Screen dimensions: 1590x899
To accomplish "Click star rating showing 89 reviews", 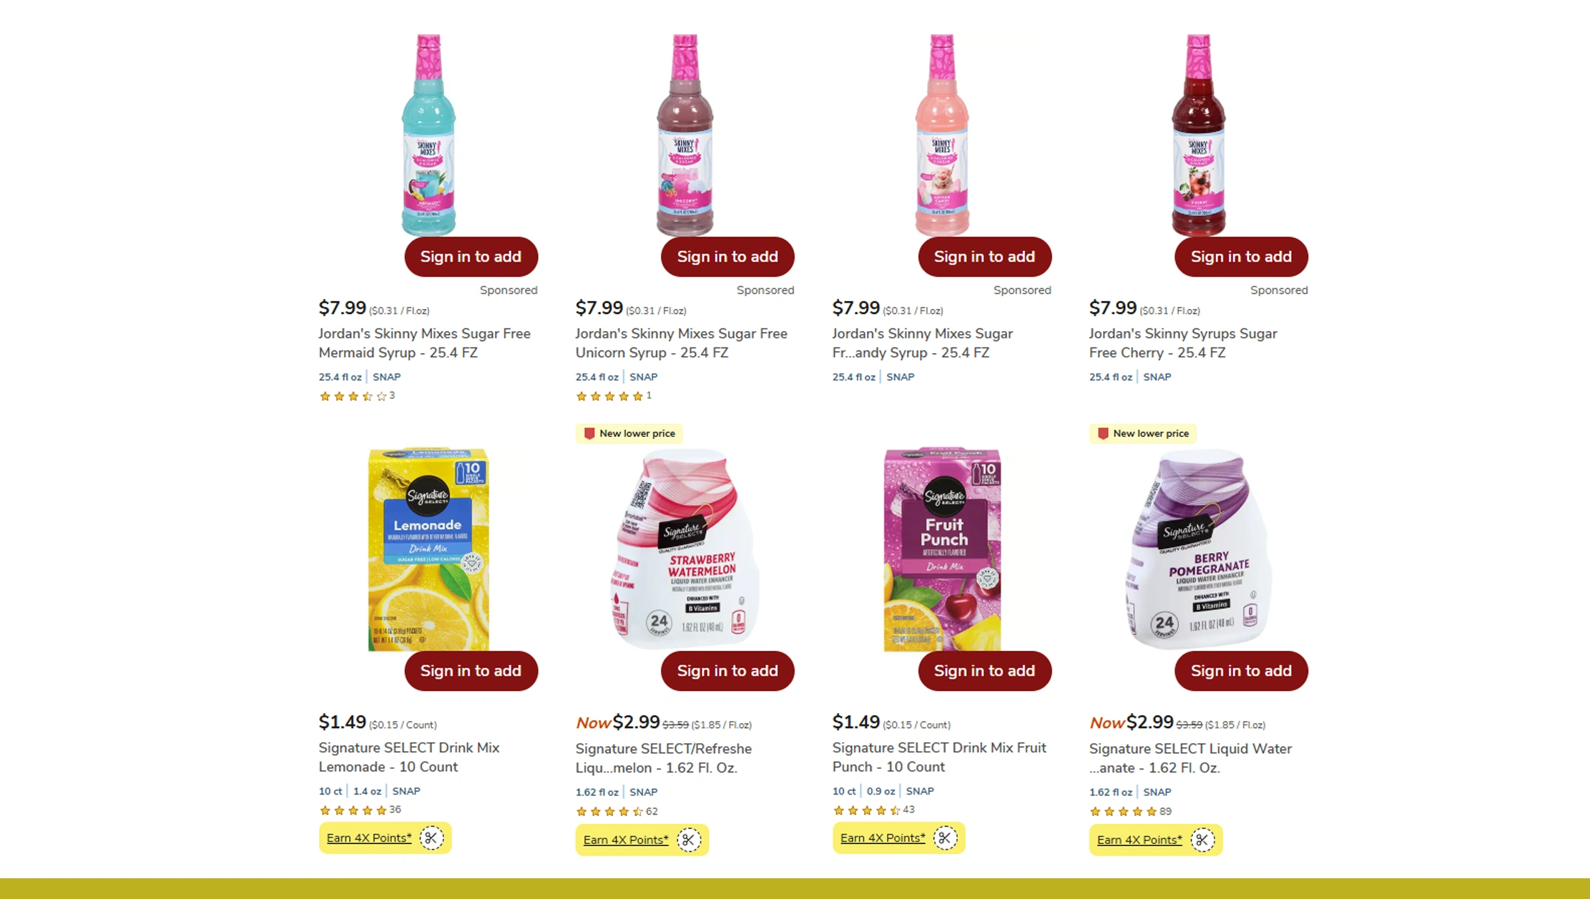I will 1123,811.
